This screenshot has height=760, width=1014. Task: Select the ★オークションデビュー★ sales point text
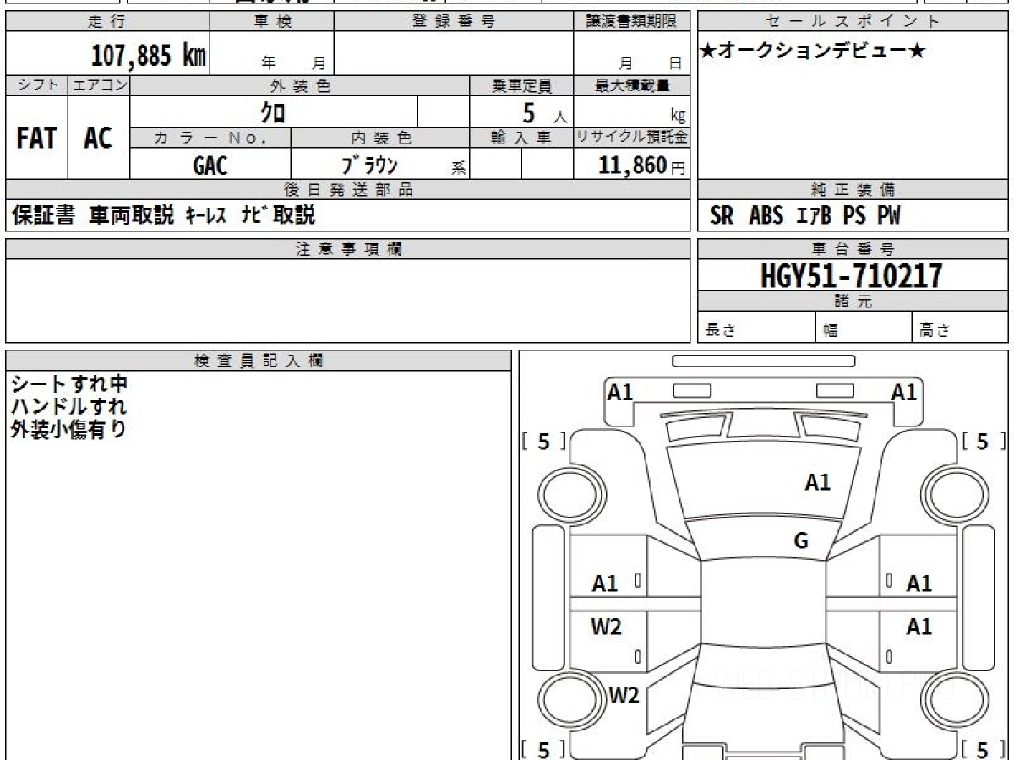(813, 52)
